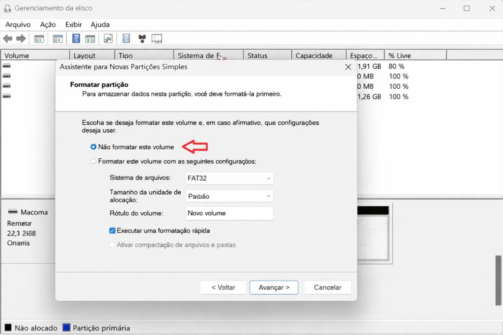This screenshot has width=503, height=335.
Task: Click inside the Rótulo do volume text field
Action: (229, 213)
